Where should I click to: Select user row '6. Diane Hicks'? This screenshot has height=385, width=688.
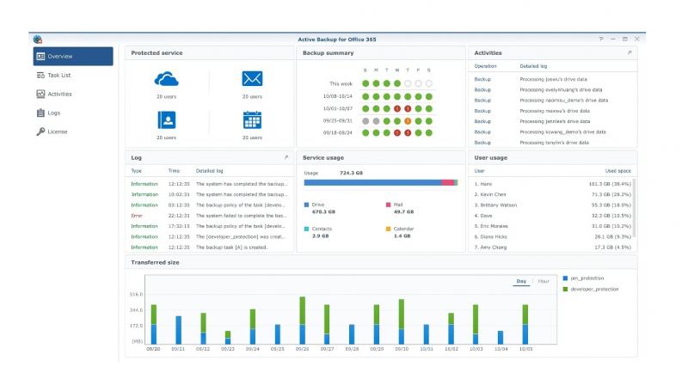(x=552, y=237)
